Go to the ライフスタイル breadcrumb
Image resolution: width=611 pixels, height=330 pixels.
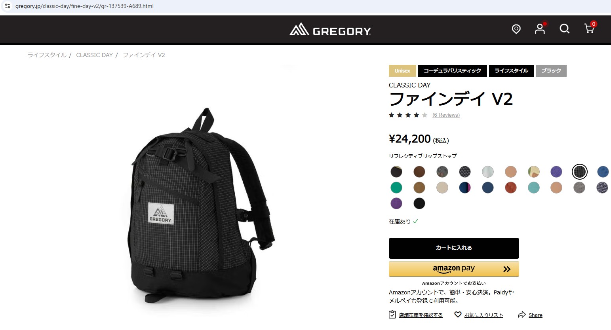(47, 55)
